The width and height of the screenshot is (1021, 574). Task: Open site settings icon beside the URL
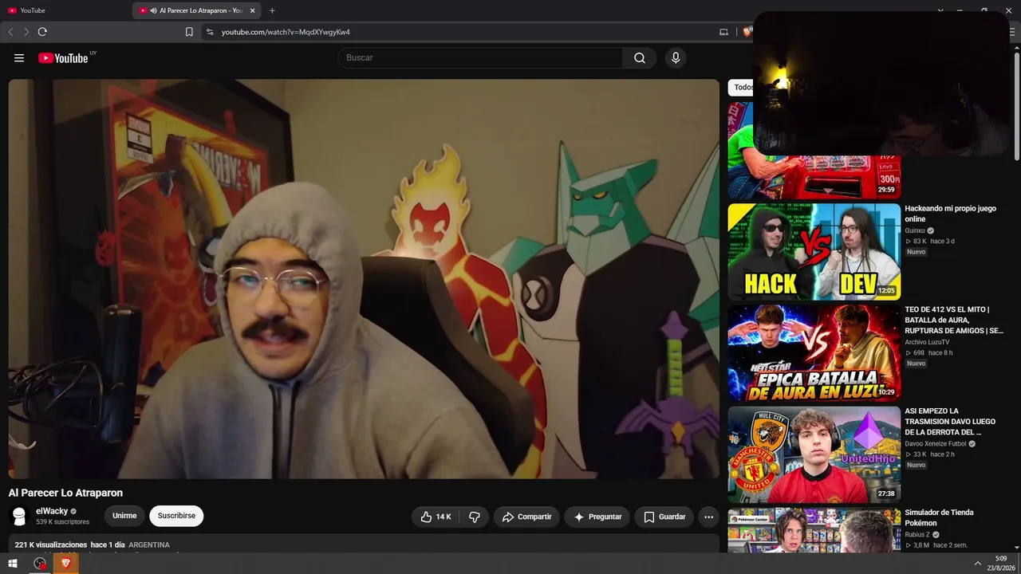click(x=210, y=32)
